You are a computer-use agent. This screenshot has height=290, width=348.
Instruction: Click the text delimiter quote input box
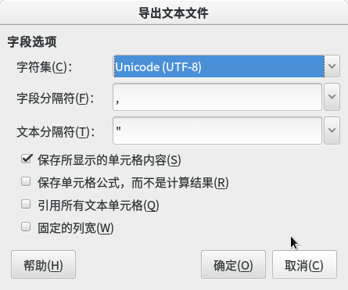click(x=217, y=131)
